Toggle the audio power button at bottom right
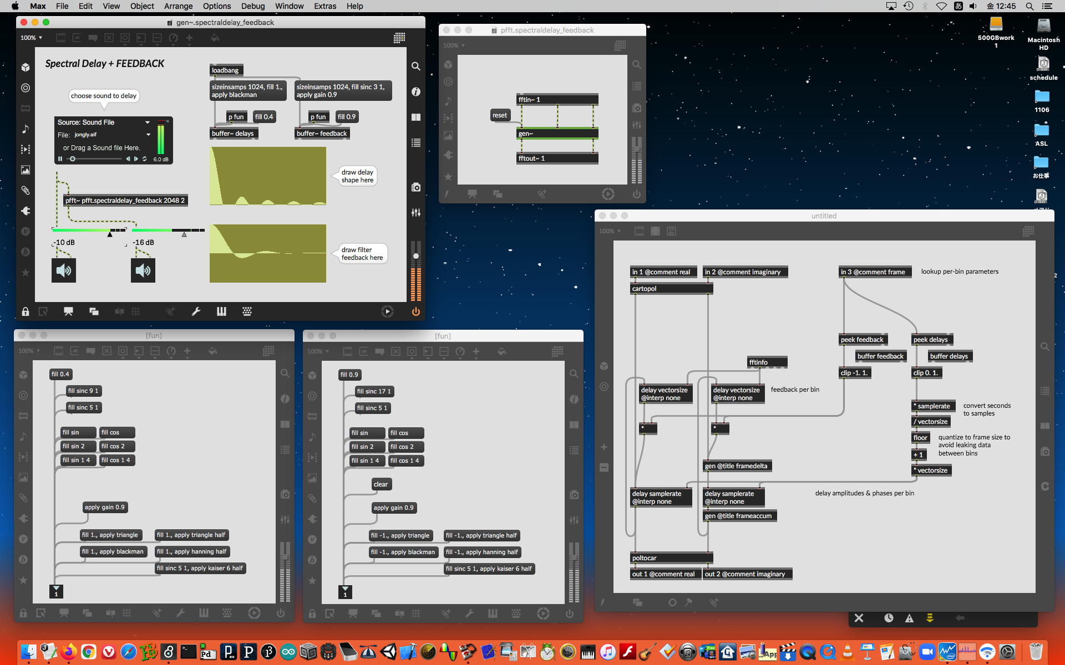 click(415, 311)
